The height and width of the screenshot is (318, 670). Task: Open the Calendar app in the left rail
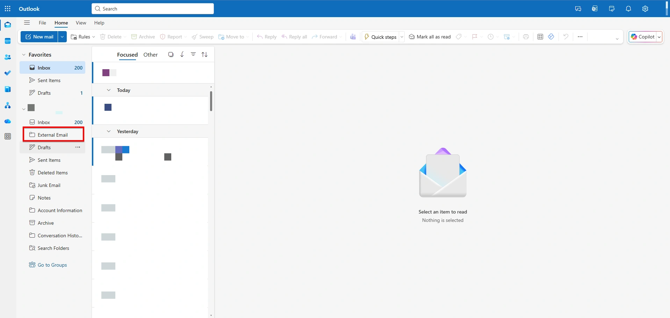[8, 41]
